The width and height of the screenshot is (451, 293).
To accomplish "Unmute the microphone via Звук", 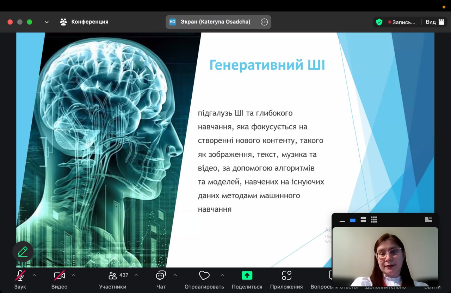I will click(20, 276).
